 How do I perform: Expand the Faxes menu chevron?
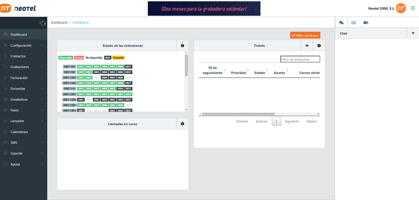42,110
